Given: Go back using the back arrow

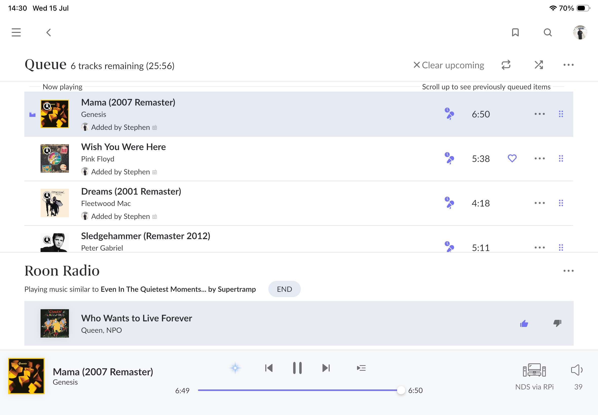Looking at the screenshot, I should coord(49,32).
